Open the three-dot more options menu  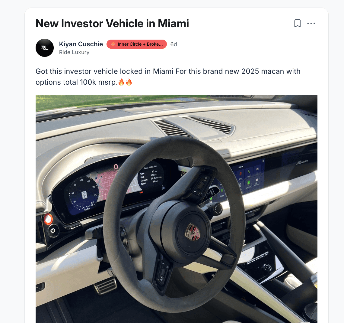pyautogui.click(x=311, y=23)
